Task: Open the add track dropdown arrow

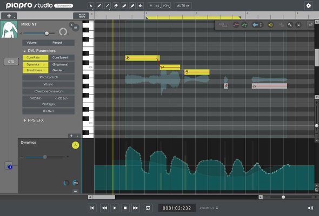Action: pos(14,17)
